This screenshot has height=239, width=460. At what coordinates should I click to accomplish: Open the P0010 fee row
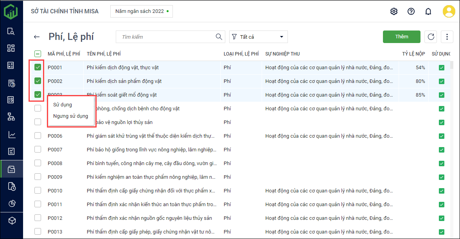click(x=151, y=190)
